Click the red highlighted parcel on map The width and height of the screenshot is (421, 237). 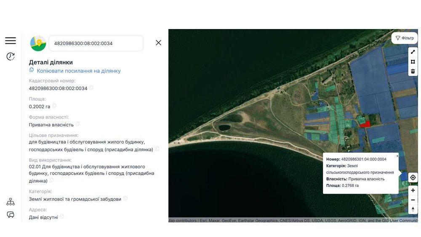[365, 124]
